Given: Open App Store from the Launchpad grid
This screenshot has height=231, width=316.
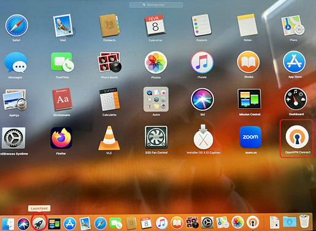Looking at the screenshot, I should click(295, 62).
